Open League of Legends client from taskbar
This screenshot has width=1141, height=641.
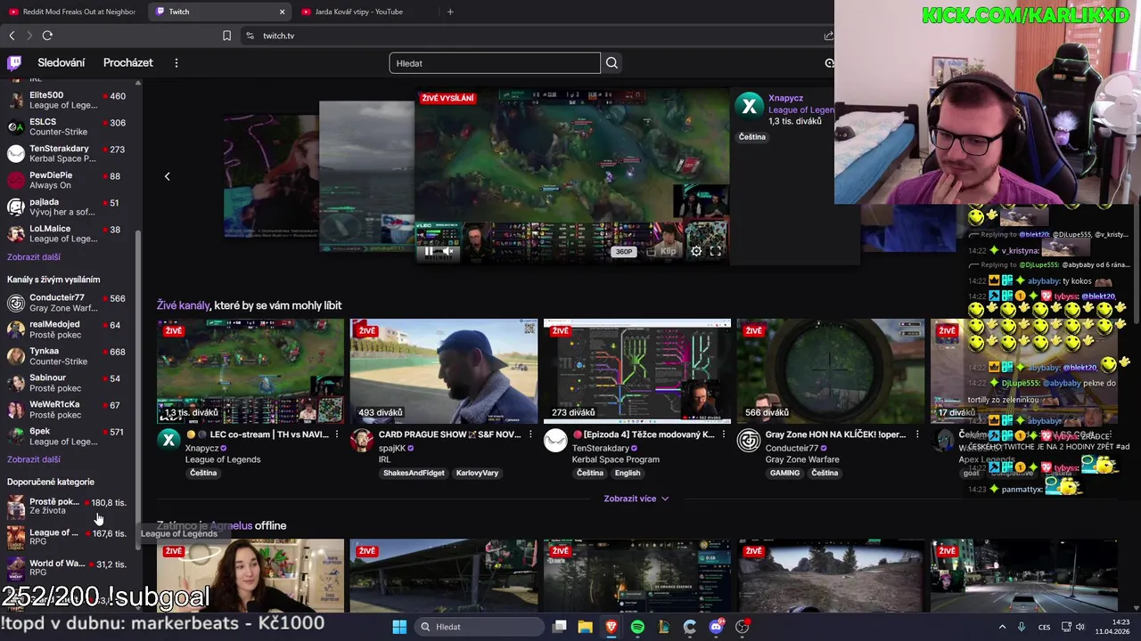pos(663,627)
